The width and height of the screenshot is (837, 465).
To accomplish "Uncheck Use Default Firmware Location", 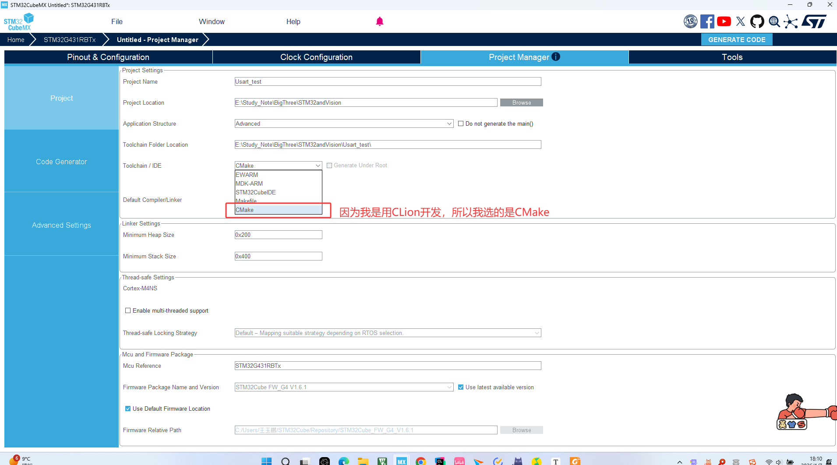I will click(128, 409).
